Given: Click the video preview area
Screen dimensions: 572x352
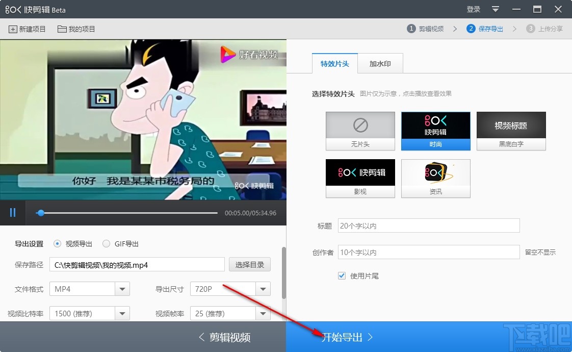Looking at the screenshot, I should (143, 120).
